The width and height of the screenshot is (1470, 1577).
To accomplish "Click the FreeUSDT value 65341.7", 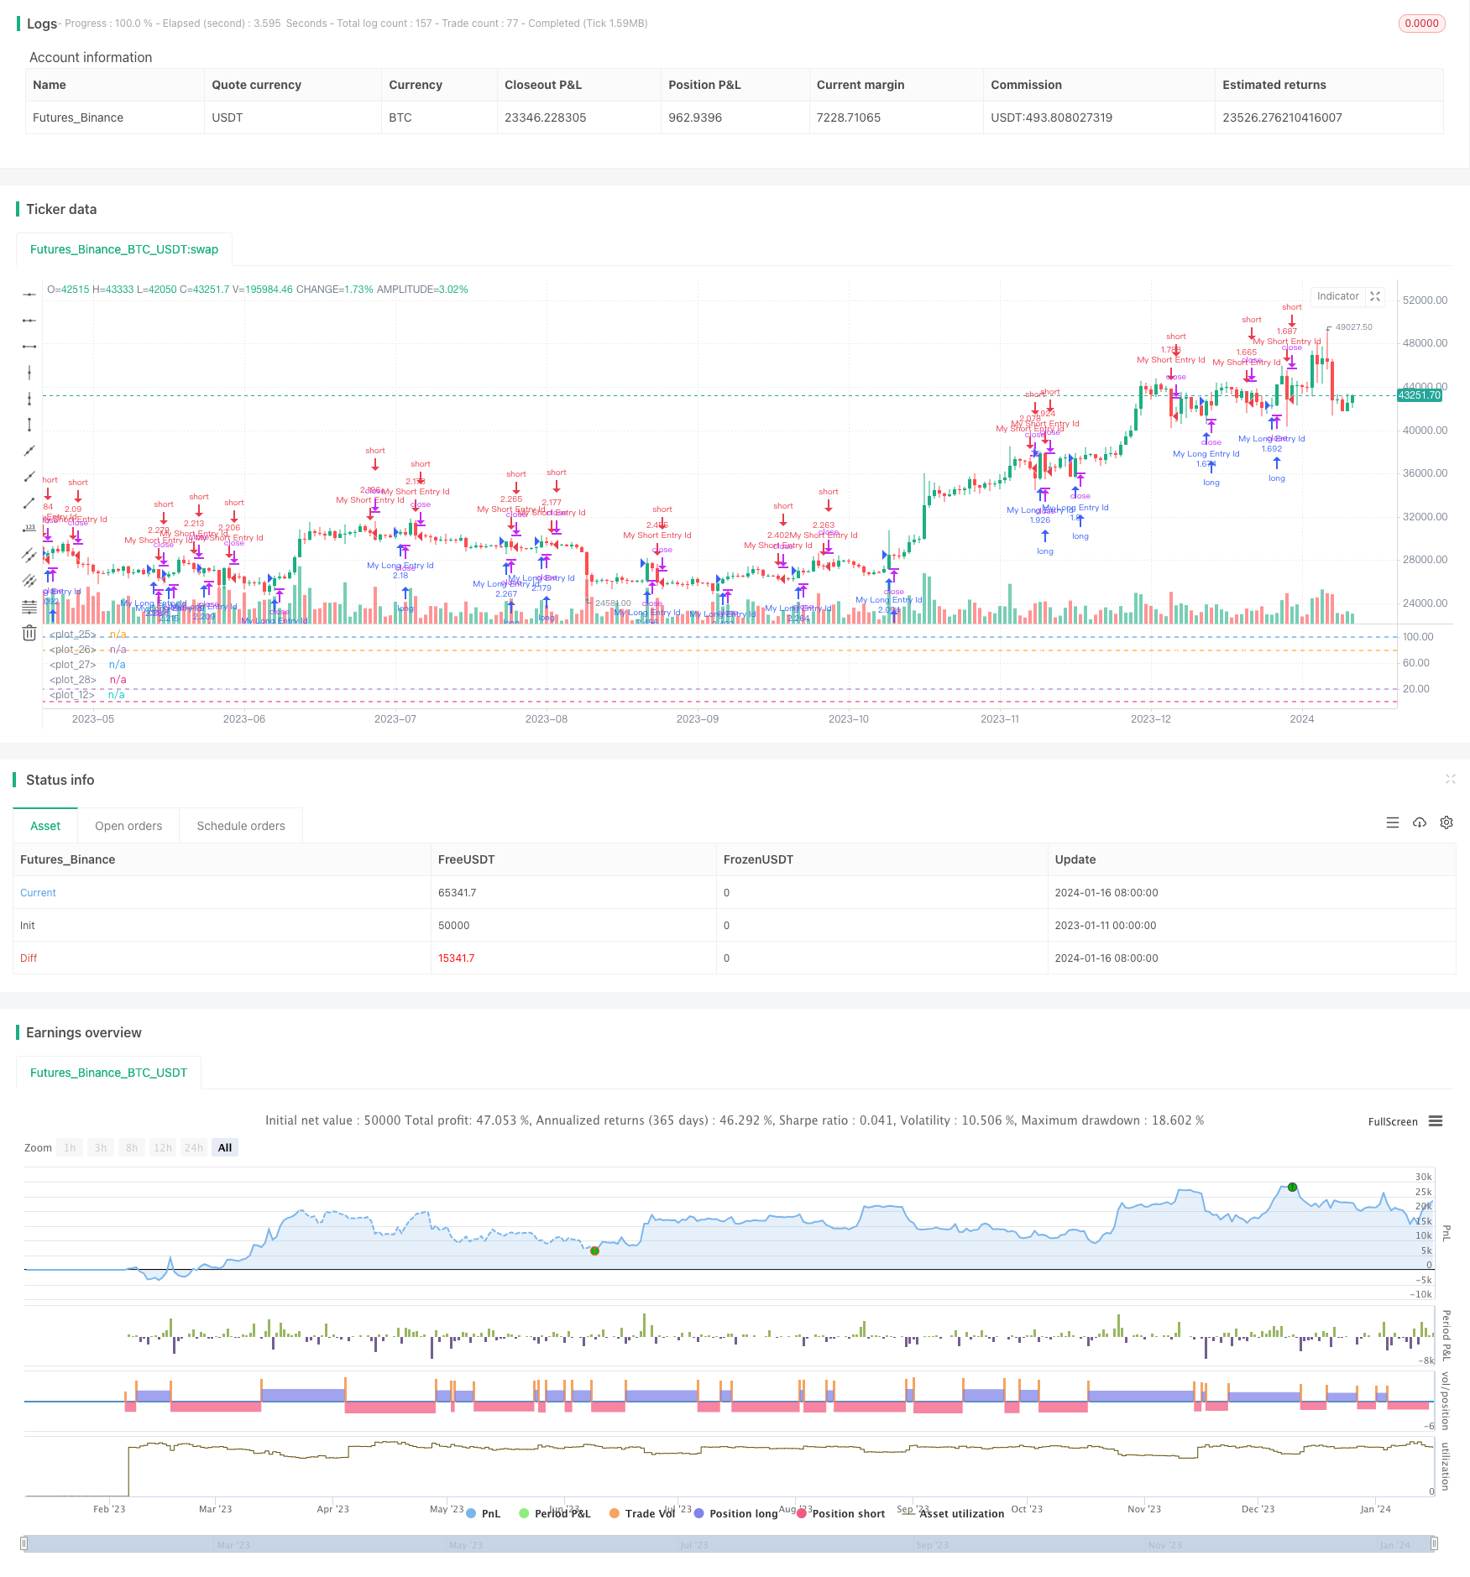I will [458, 893].
